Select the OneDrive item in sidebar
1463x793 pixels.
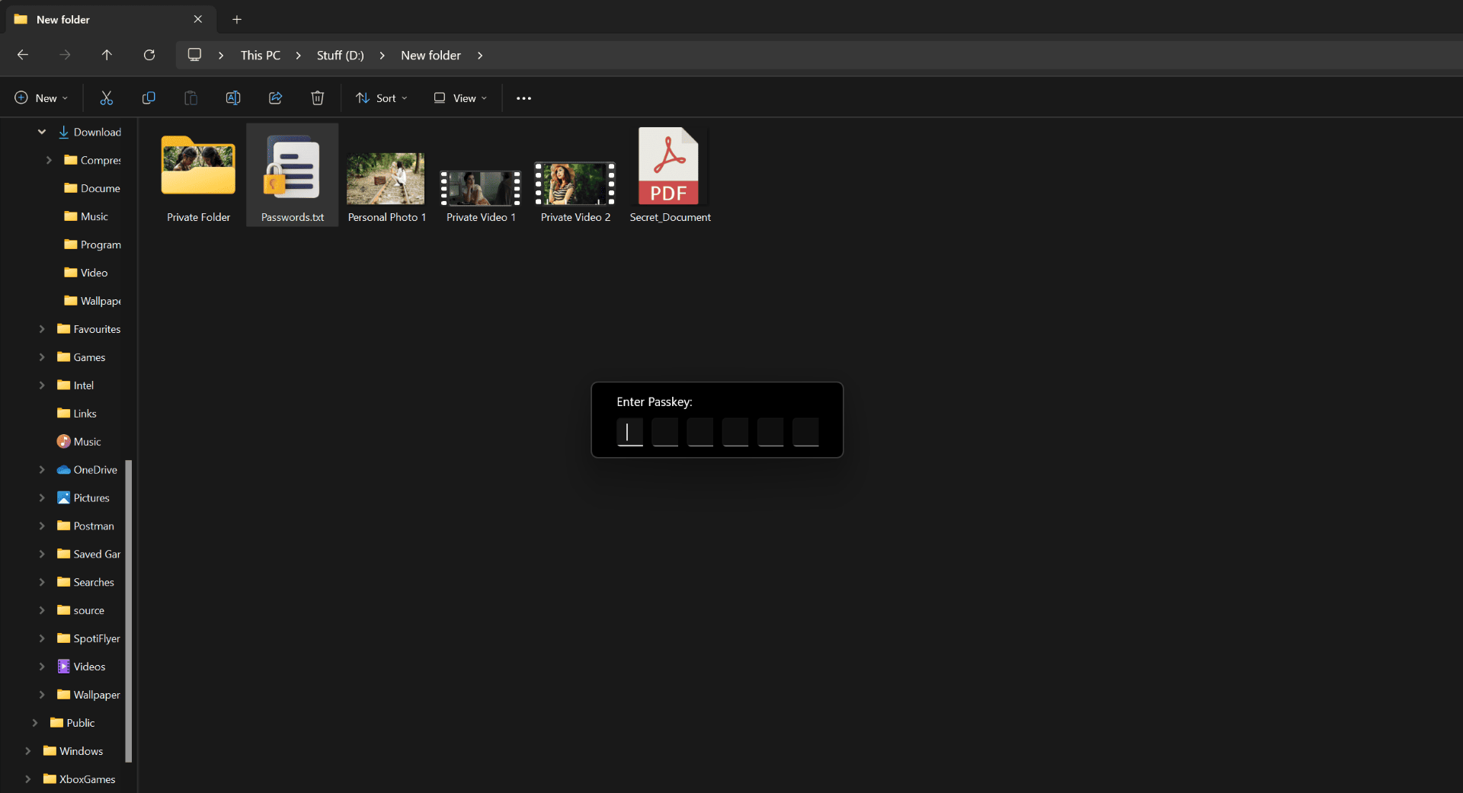click(x=94, y=470)
